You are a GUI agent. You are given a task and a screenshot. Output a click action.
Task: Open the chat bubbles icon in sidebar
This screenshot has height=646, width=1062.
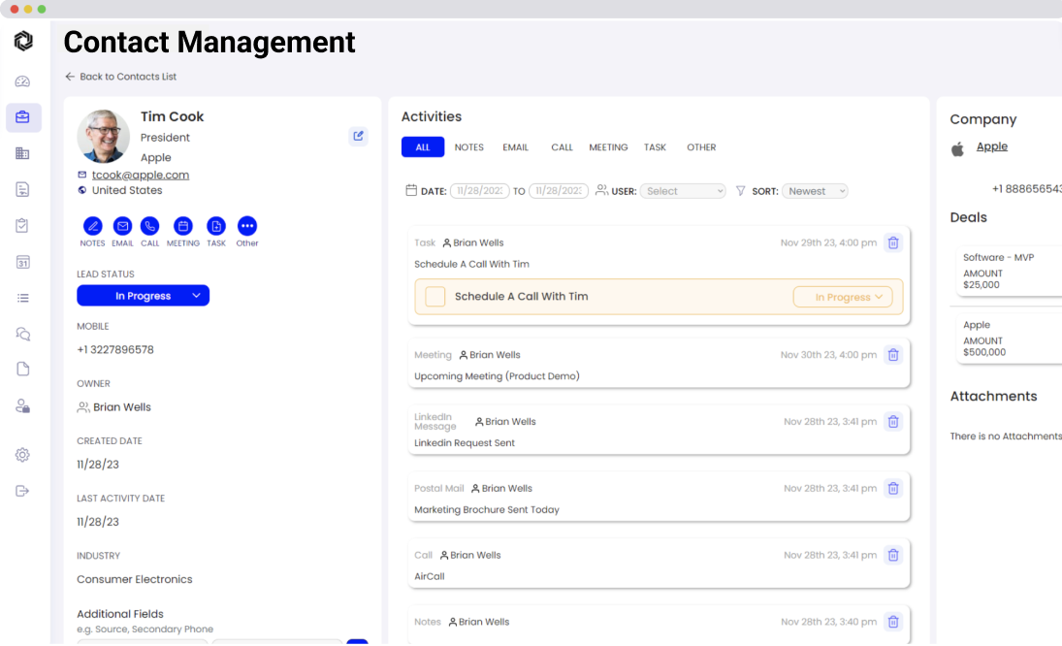(x=22, y=334)
